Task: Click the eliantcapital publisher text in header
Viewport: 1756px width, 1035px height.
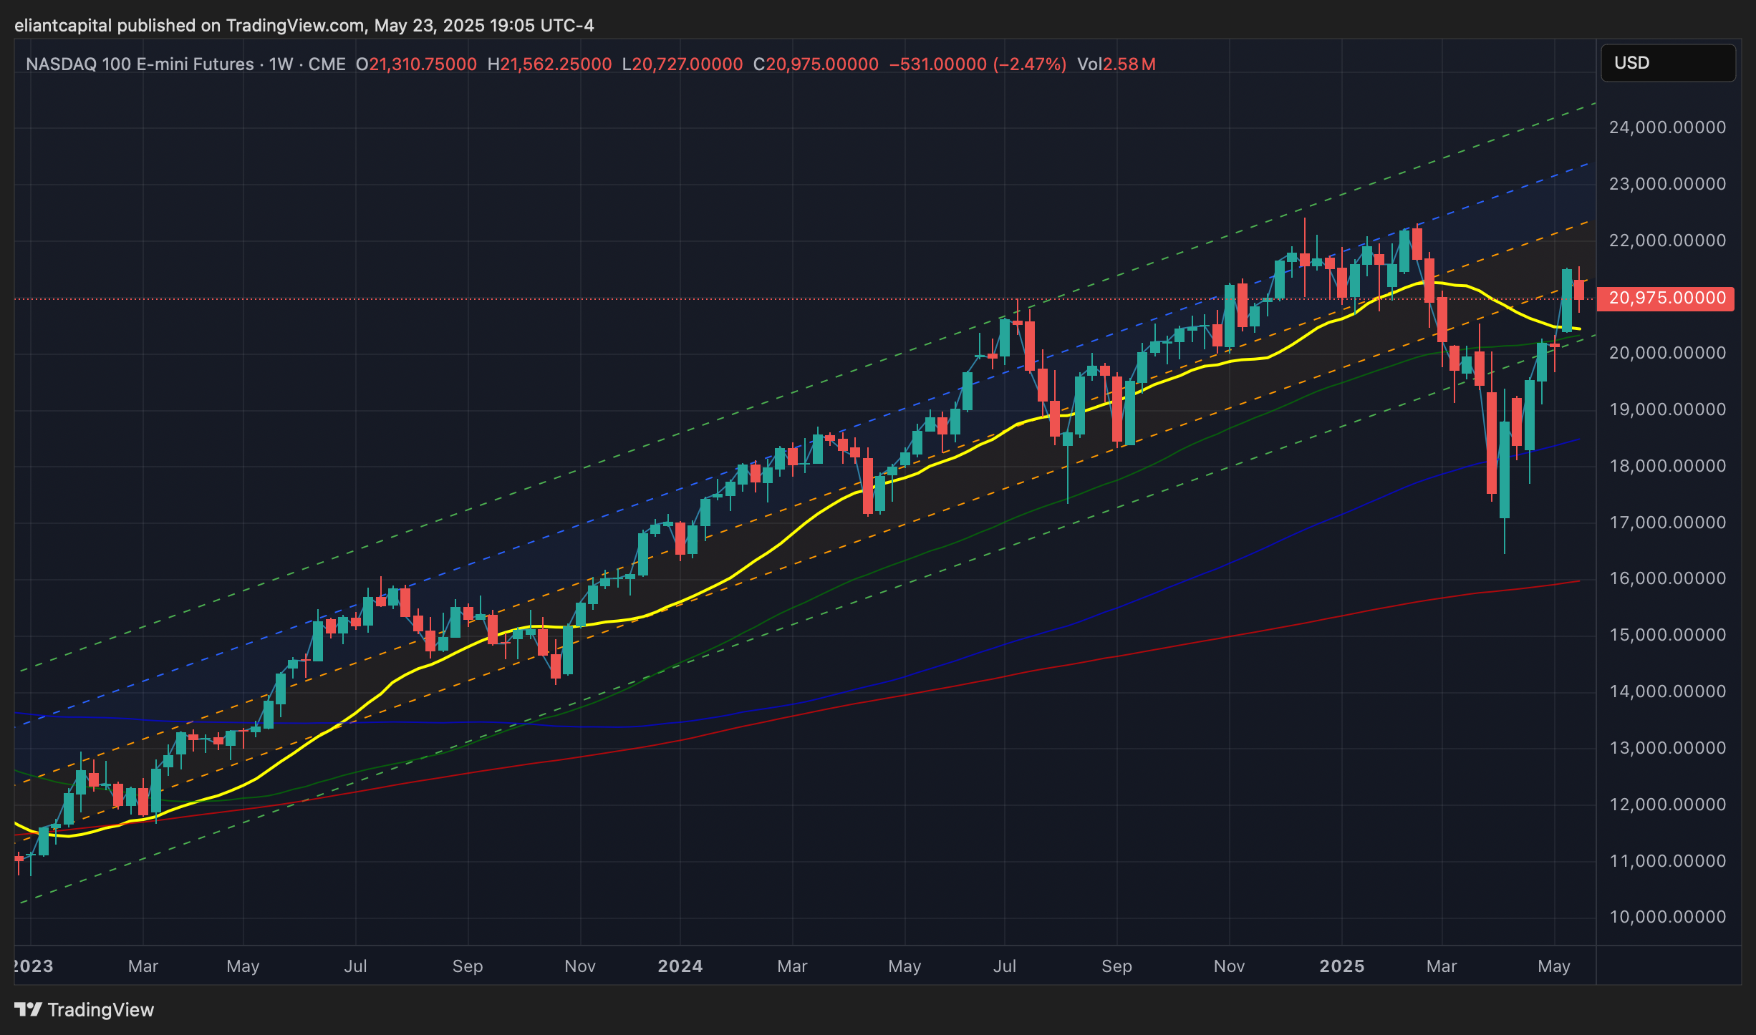Action: tap(63, 26)
